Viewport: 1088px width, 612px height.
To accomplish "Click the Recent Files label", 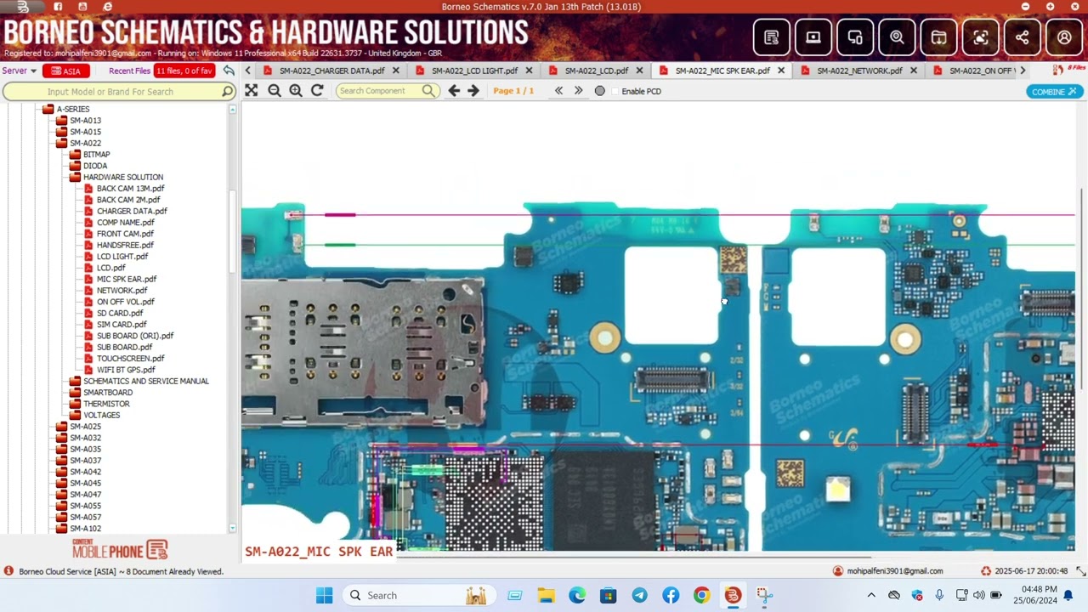I will [129, 71].
